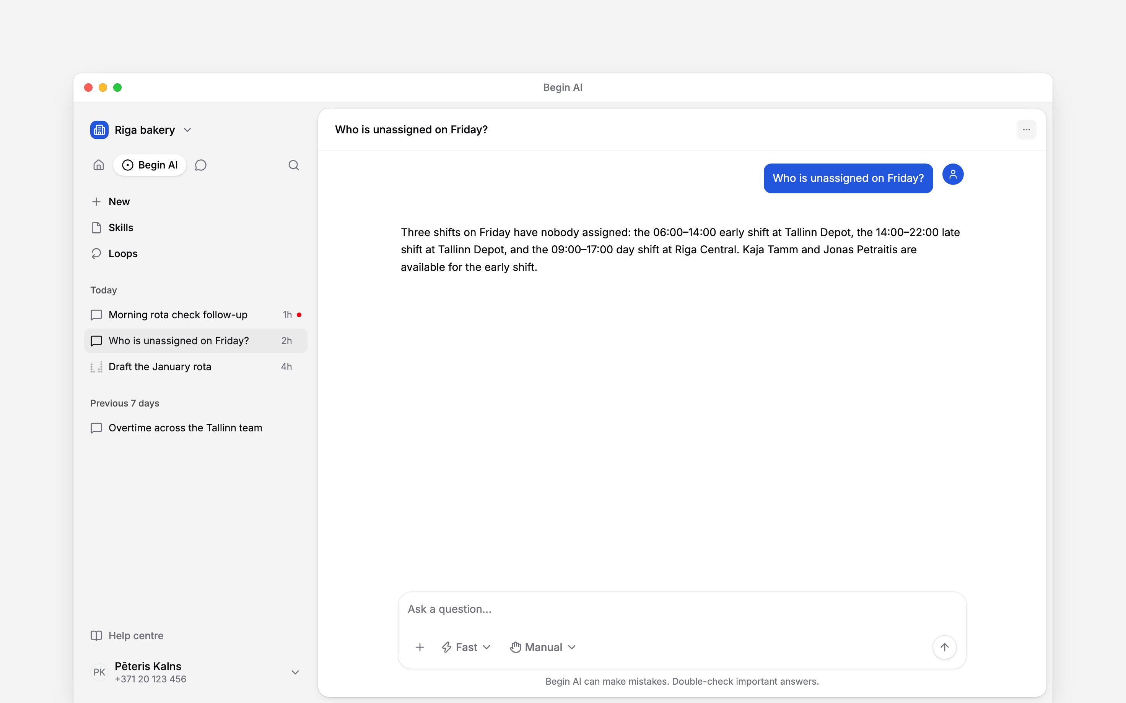Click the Today section heading
The image size is (1126, 703).
pyautogui.click(x=103, y=290)
